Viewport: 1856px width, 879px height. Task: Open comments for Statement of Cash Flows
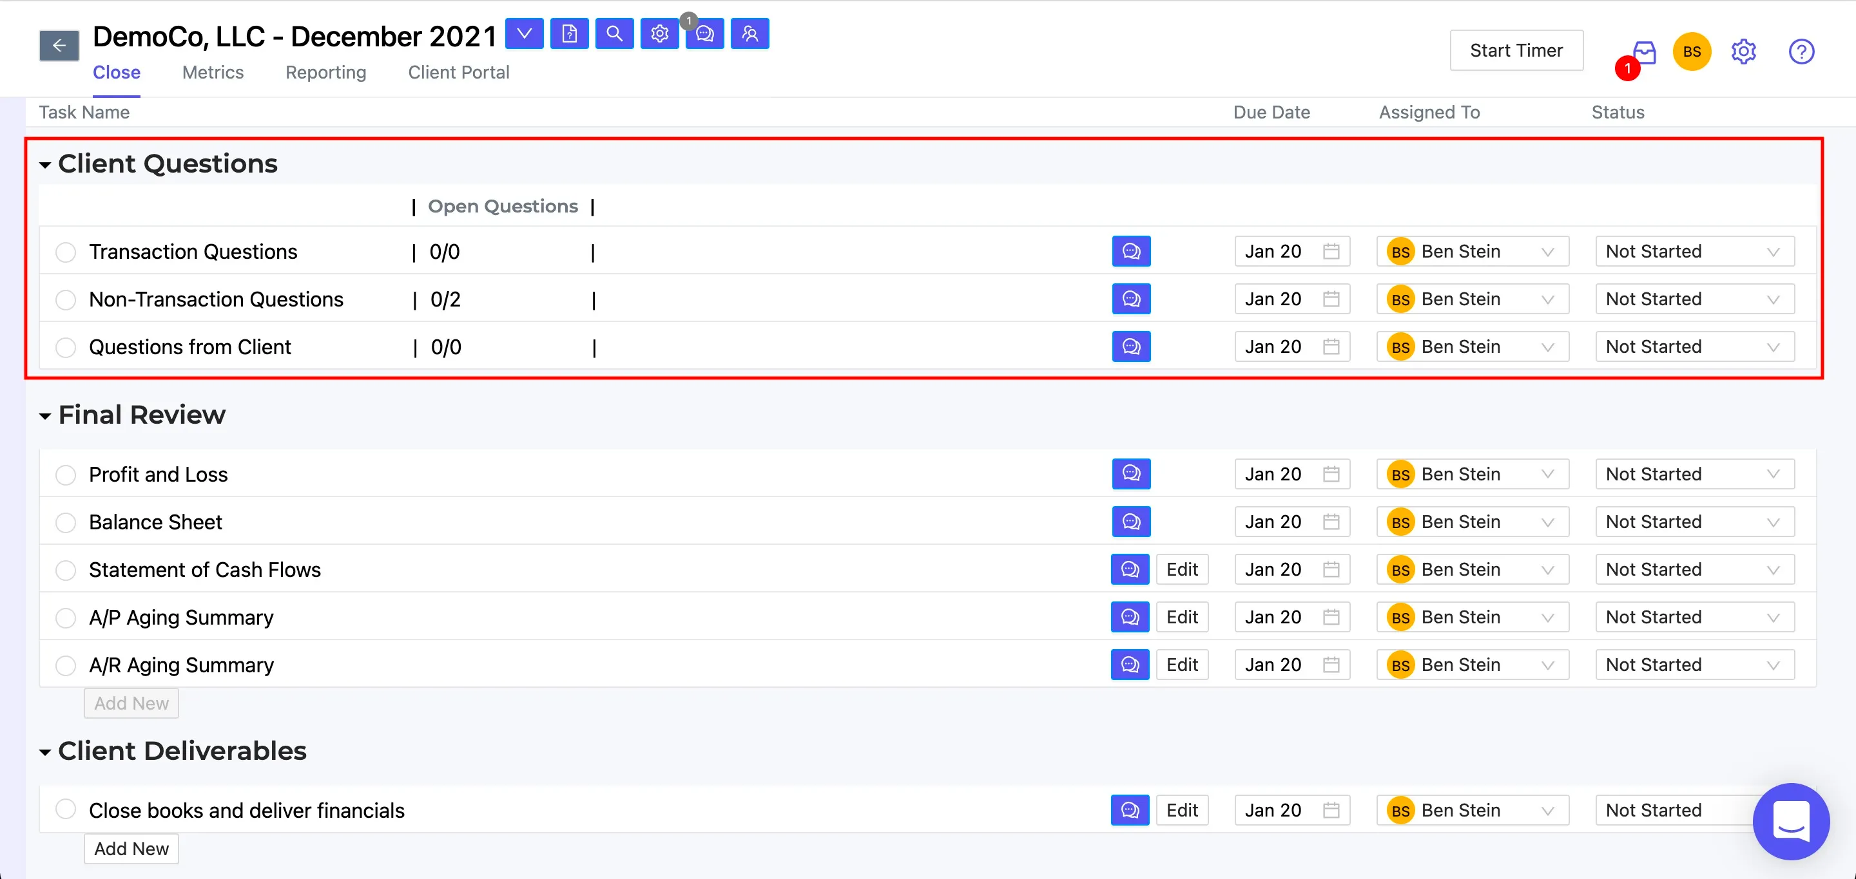pos(1130,569)
